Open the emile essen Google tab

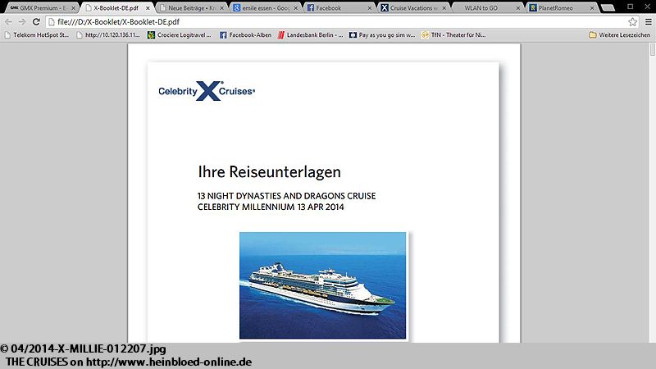pyautogui.click(x=265, y=8)
